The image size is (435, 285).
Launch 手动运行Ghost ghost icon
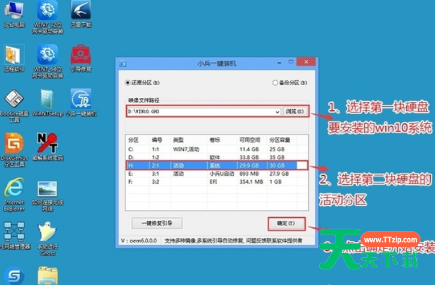coord(47,239)
